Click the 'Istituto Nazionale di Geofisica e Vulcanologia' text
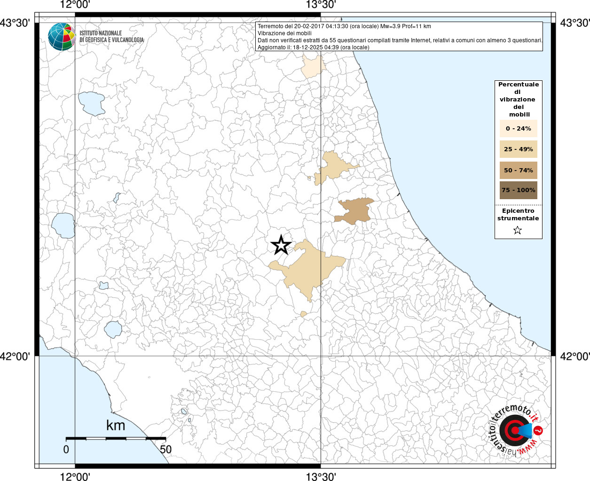Screen dimensions: 590x481 111,37
